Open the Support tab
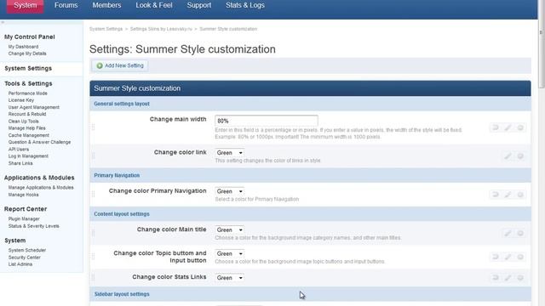Viewport: 545px width, 306px height. pos(199,5)
